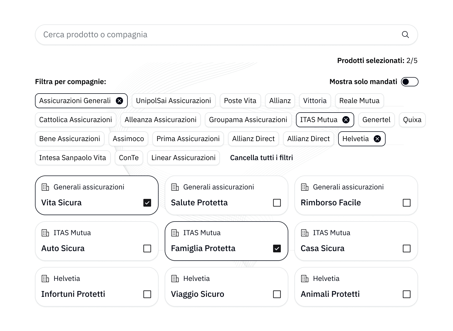Uncheck the Vita Sicura product checkbox

tap(147, 203)
